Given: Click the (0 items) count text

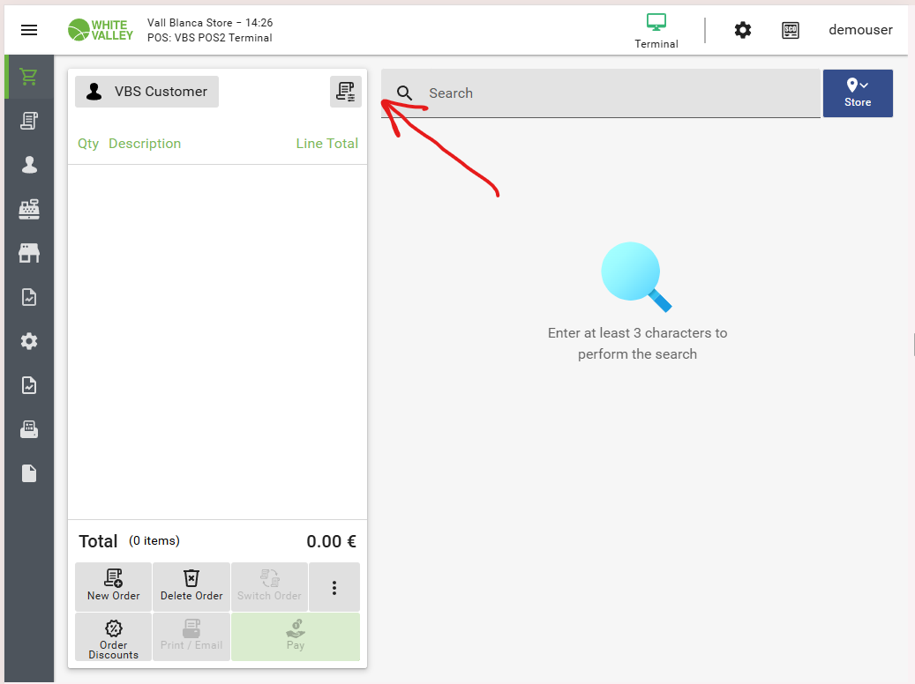Looking at the screenshot, I should (154, 540).
